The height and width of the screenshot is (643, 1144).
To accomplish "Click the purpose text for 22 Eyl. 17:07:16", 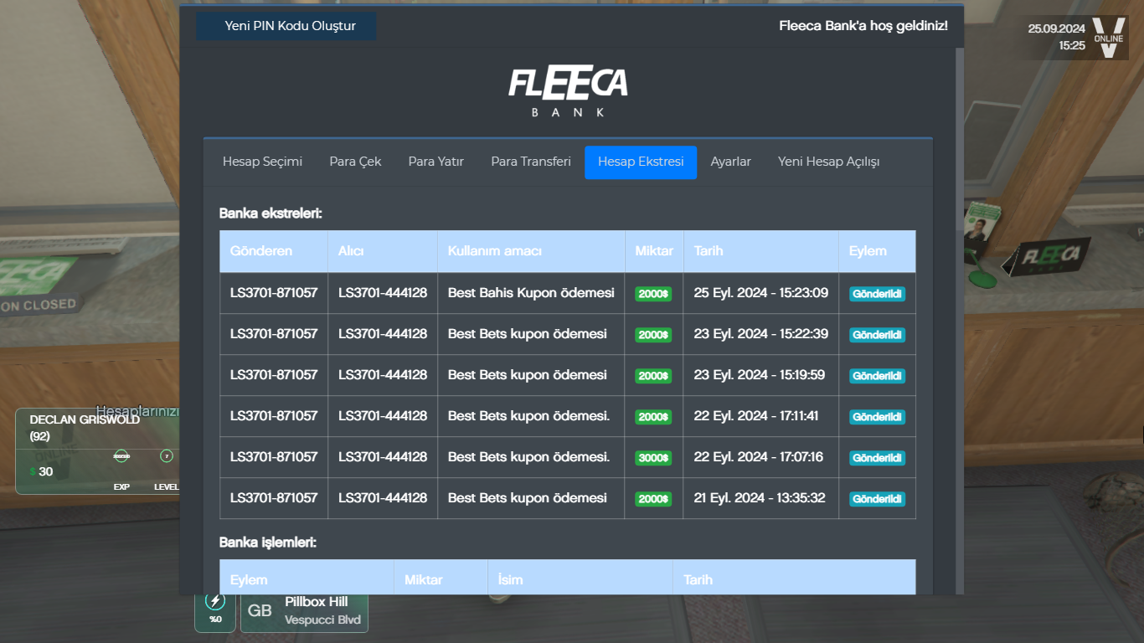I will click(x=529, y=457).
